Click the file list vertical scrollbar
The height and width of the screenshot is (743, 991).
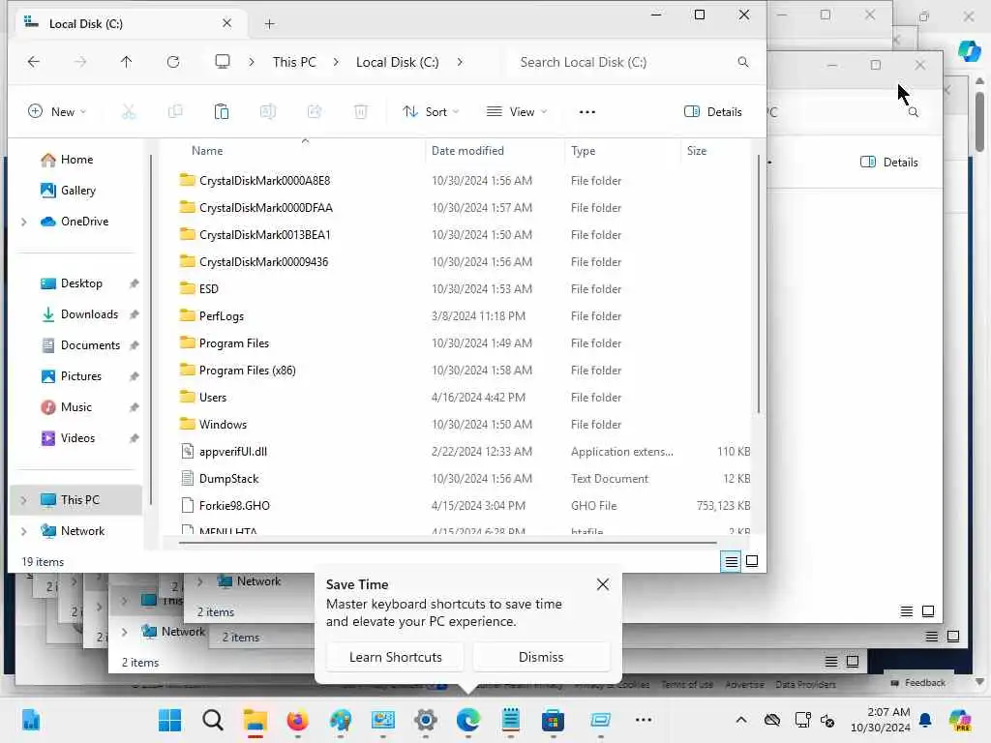point(758,284)
